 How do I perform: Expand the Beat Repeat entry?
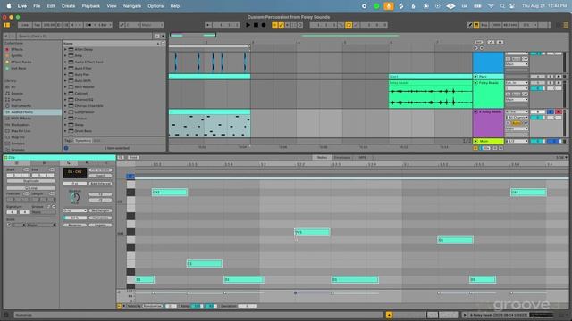point(65,87)
